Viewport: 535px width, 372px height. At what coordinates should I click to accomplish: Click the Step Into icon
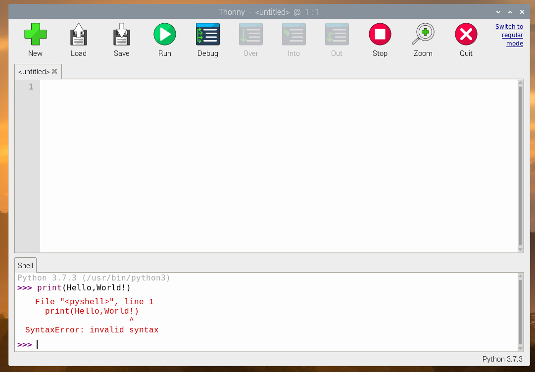(294, 35)
